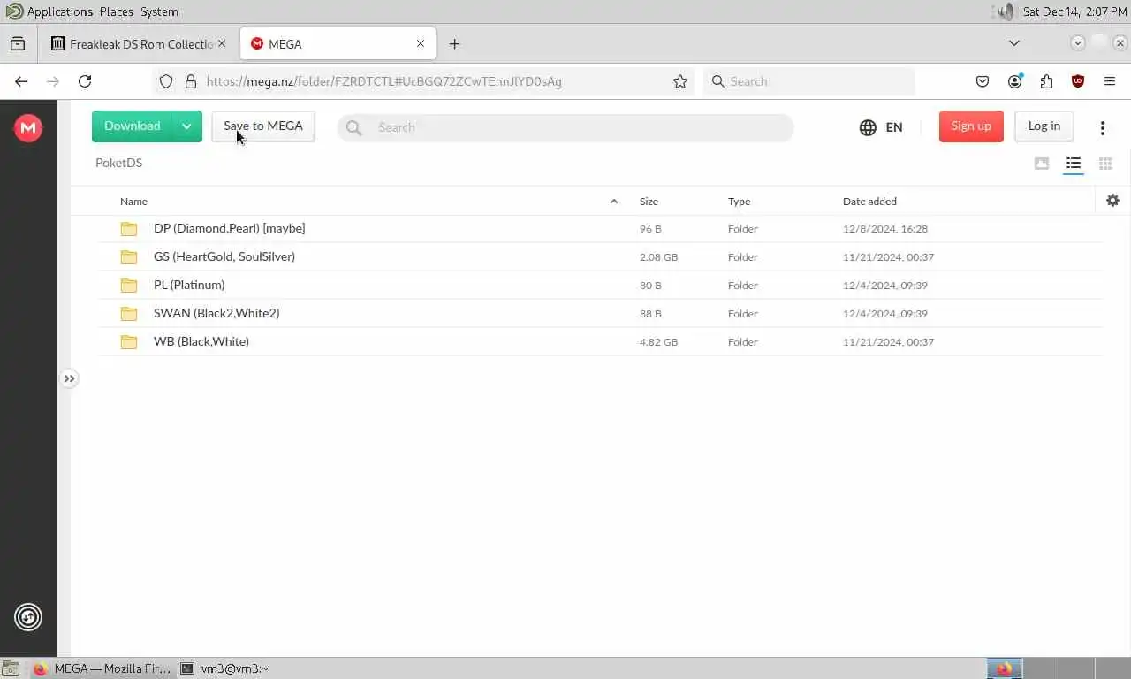Open Firefox account icon
This screenshot has height=679, width=1131.
click(1014, 81)
